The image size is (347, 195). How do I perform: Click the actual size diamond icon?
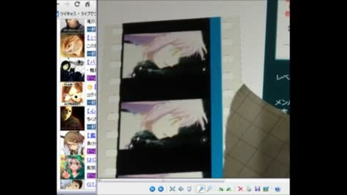pos(181,189)
